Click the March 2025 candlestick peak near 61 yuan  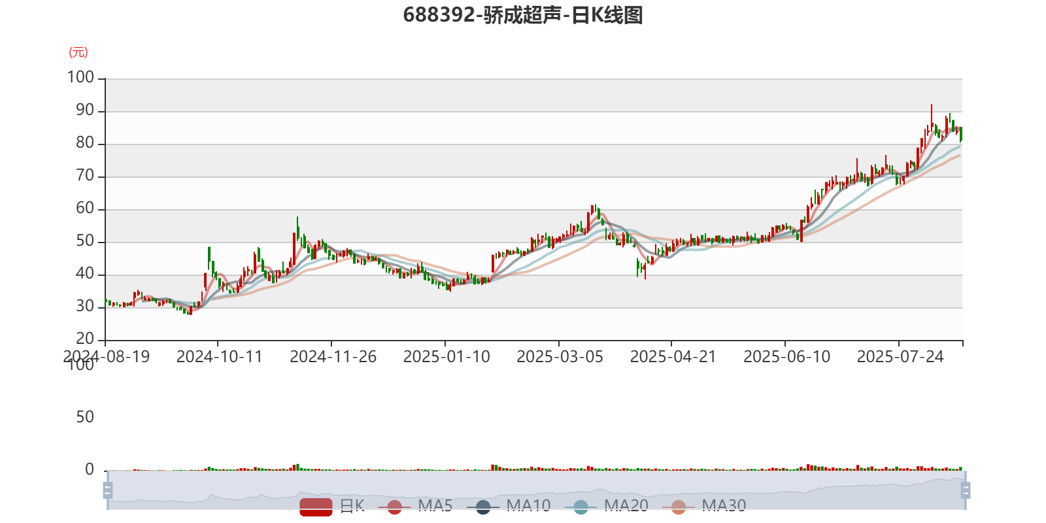click(x=593, y=211)
